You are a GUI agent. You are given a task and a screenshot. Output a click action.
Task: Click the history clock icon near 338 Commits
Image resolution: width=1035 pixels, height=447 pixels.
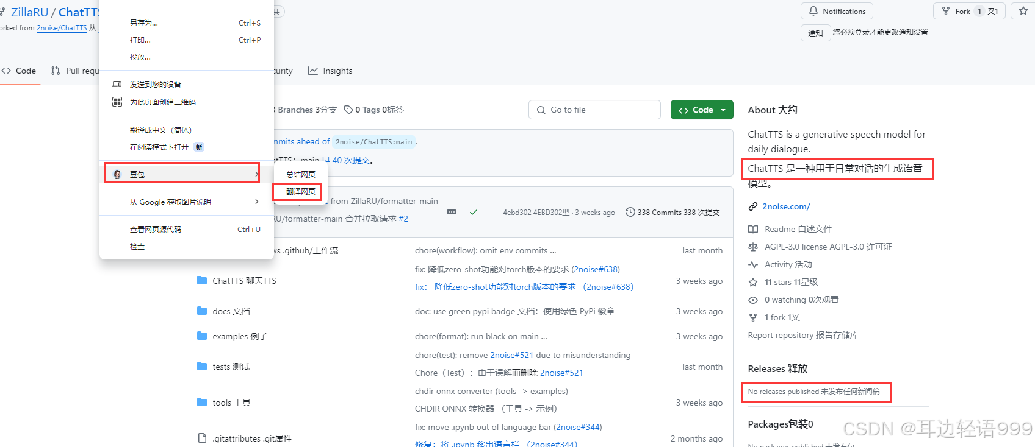coord(630,212)
